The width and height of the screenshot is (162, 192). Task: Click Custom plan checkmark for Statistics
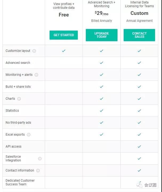(x=139, y=111)
